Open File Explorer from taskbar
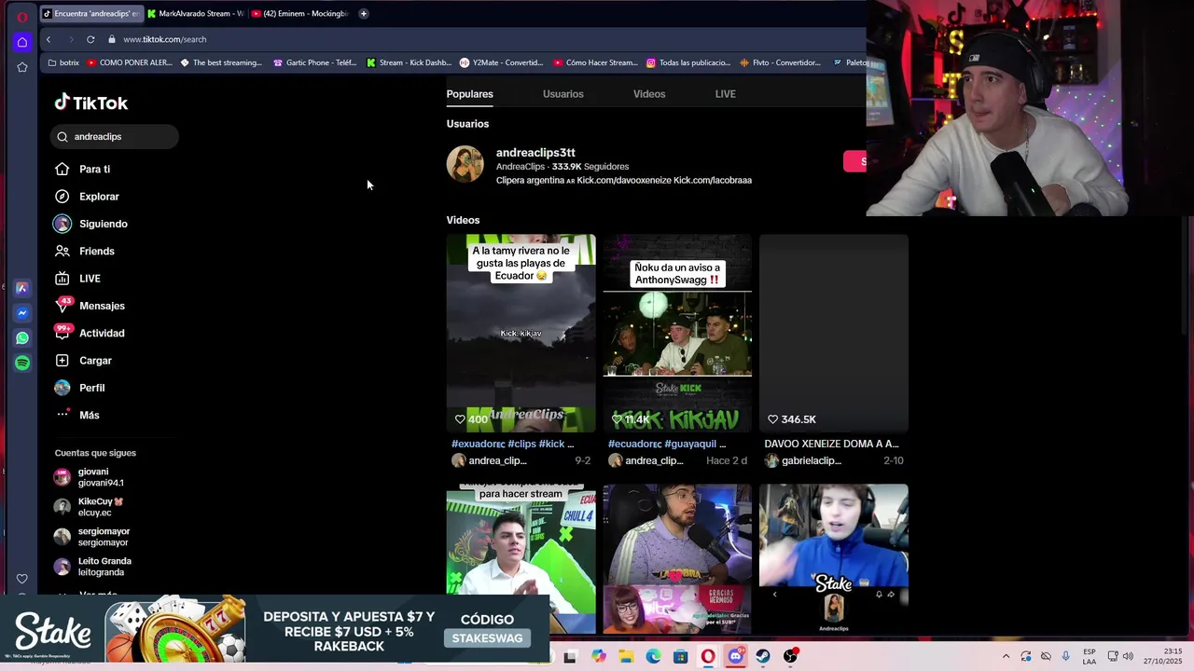The width and height of the screenshot is (1194, 671). coord(626,656)
